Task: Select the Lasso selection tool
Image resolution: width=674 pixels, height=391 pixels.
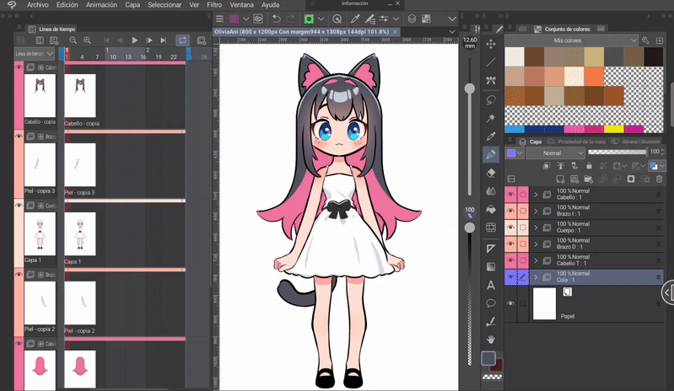Action: coord(491,99)
